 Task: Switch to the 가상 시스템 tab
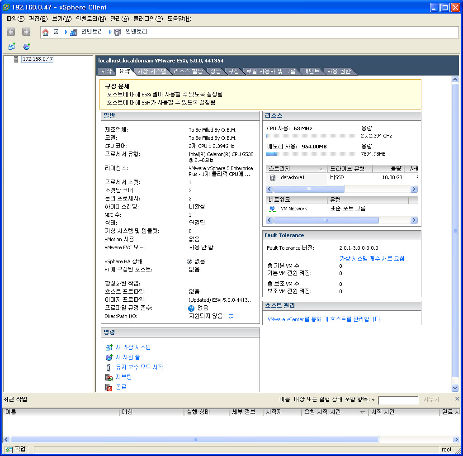click(x=151, y=71)
